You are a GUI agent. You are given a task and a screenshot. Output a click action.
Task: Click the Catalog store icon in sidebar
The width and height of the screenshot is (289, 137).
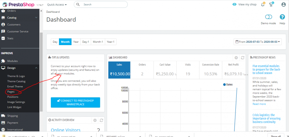point(3,18)
